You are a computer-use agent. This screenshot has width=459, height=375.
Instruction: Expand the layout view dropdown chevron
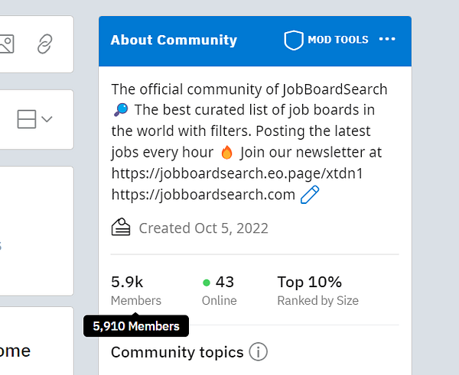47,119
